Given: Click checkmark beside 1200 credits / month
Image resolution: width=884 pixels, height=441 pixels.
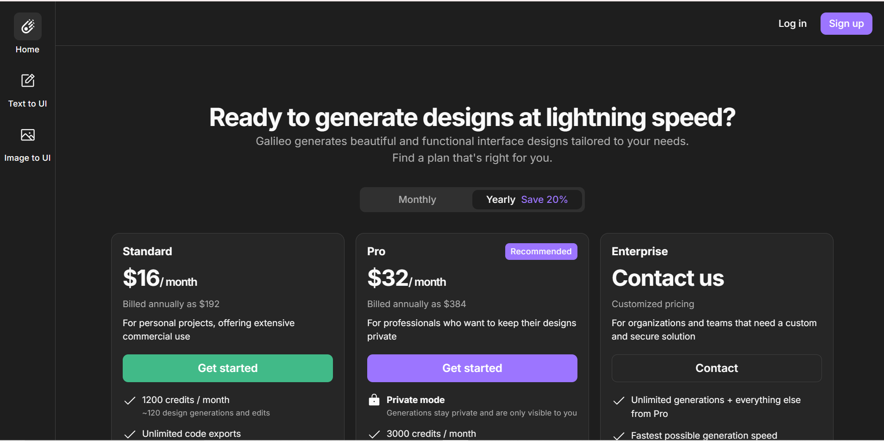Looking at the screenshot, I should tap(130, 400).
